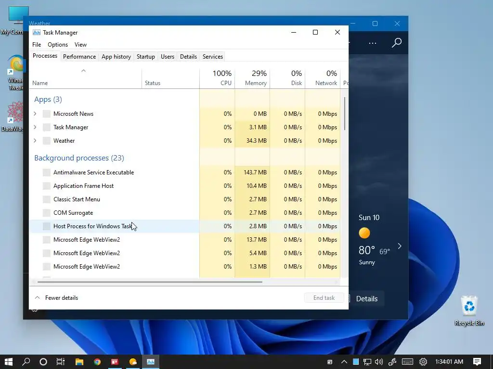Switch to the Startup tab
The width and height of the screenshot is (493, 369).
[145, 57]
